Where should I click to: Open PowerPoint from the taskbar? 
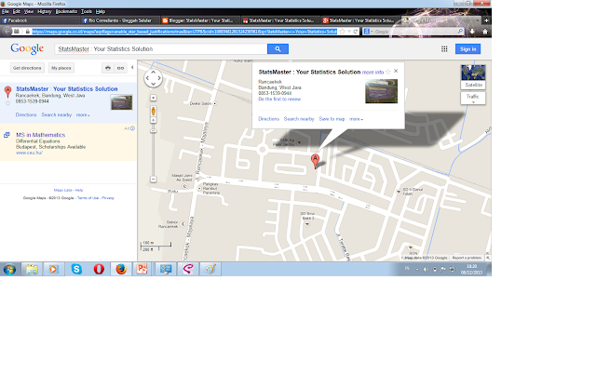pos(142,269)
